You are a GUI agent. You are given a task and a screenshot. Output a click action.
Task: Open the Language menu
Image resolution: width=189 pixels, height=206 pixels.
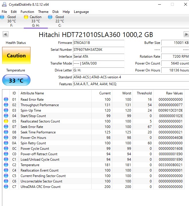[81, 12]
